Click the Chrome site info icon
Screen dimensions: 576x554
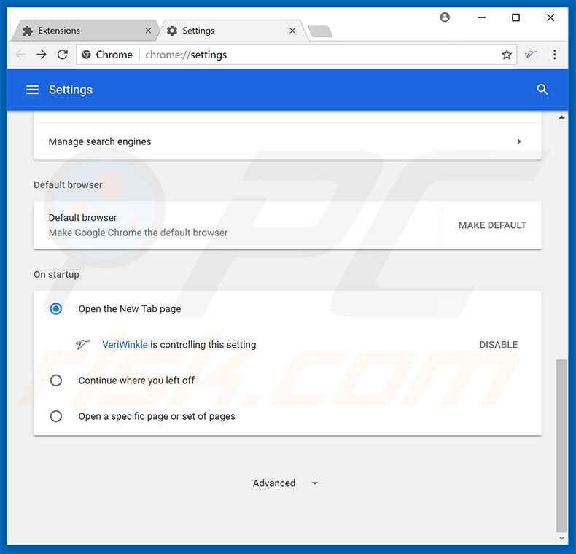coord(86,55)
